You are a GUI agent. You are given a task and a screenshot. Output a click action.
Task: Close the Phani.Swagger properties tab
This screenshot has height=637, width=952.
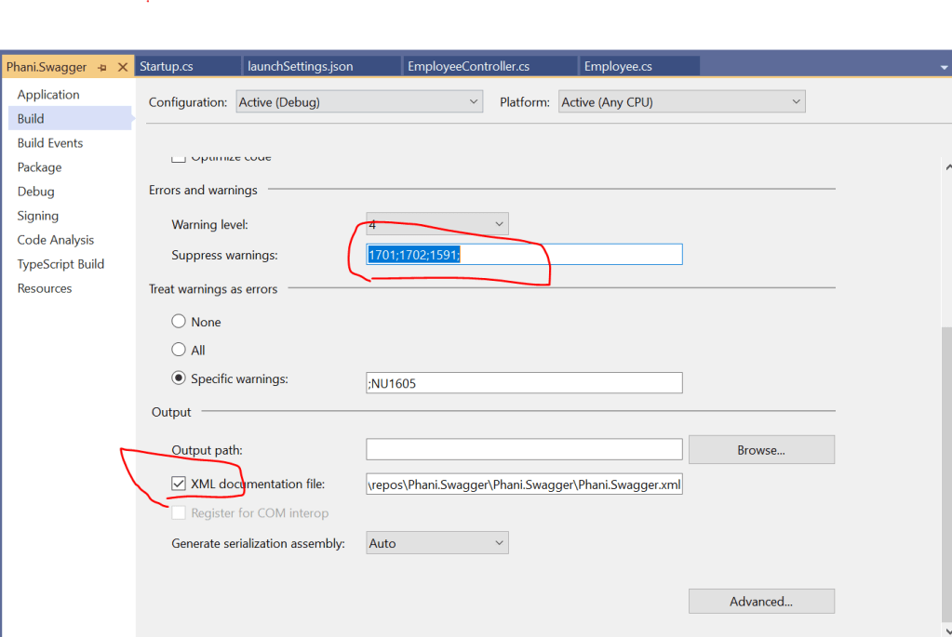tap(122, 67)
